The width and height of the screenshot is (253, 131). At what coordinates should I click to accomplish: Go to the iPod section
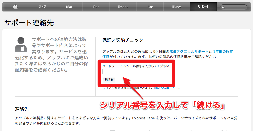96,7
